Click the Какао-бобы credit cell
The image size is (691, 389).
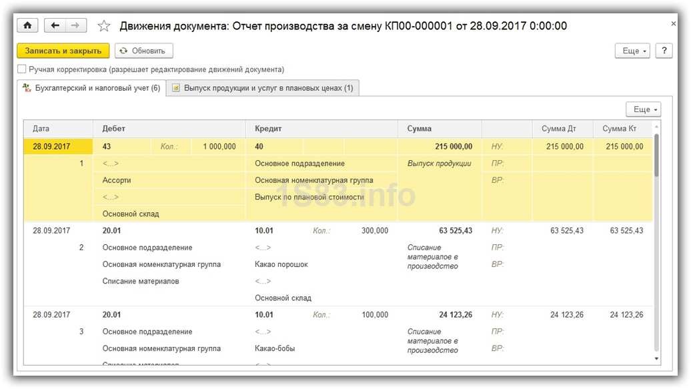click(x=275, y=348)
